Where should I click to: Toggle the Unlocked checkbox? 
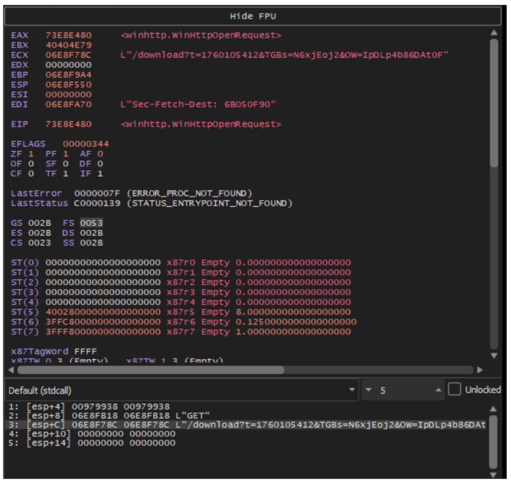click(x=455, y=390)
